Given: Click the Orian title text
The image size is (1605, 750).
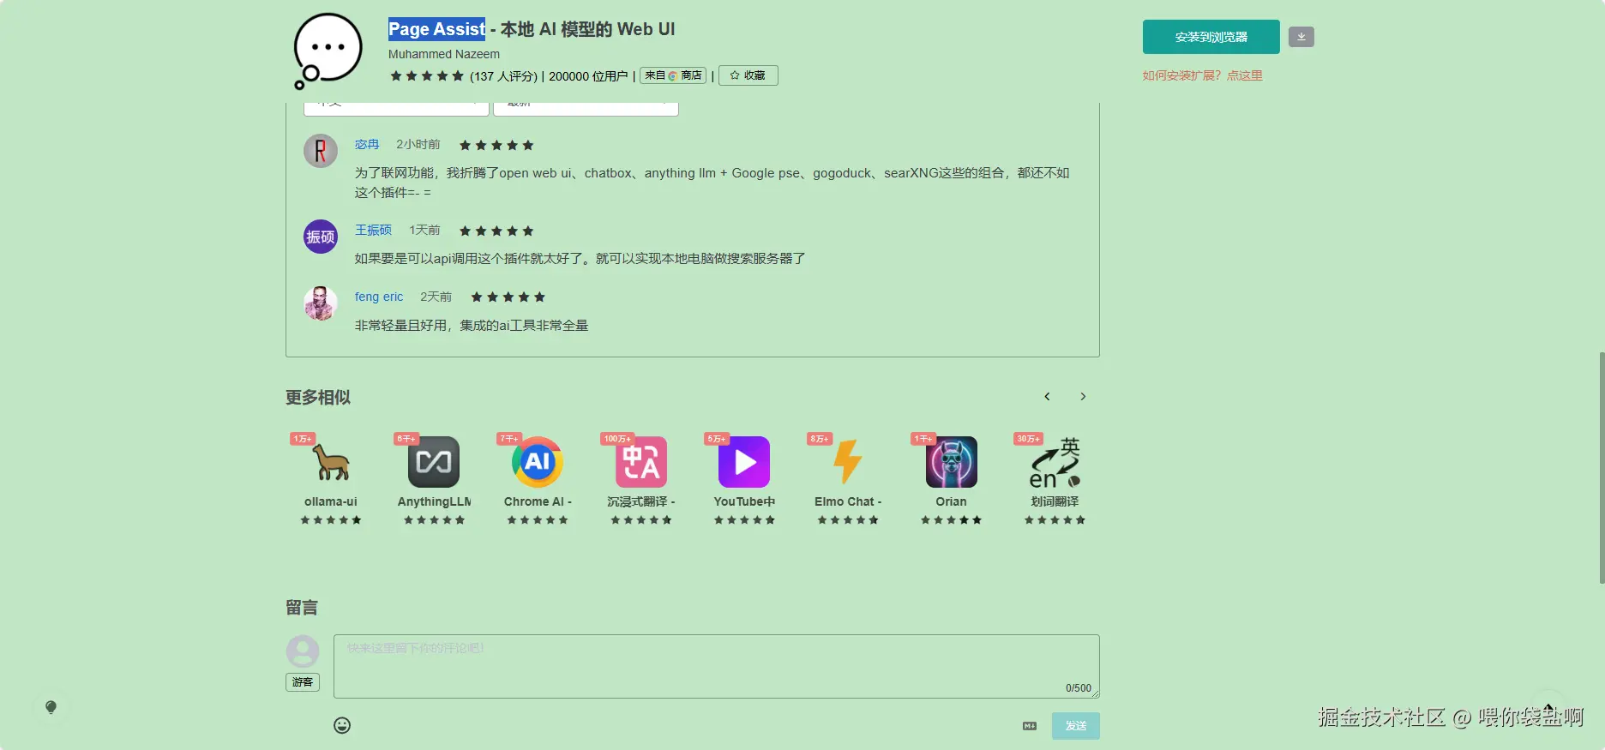Looking at the screenshot, I should pyautogui.click(x=951, y=501).
